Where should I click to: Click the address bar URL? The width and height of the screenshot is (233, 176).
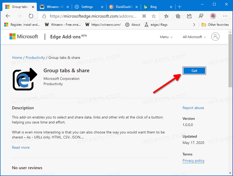click(x=93, y=16)
